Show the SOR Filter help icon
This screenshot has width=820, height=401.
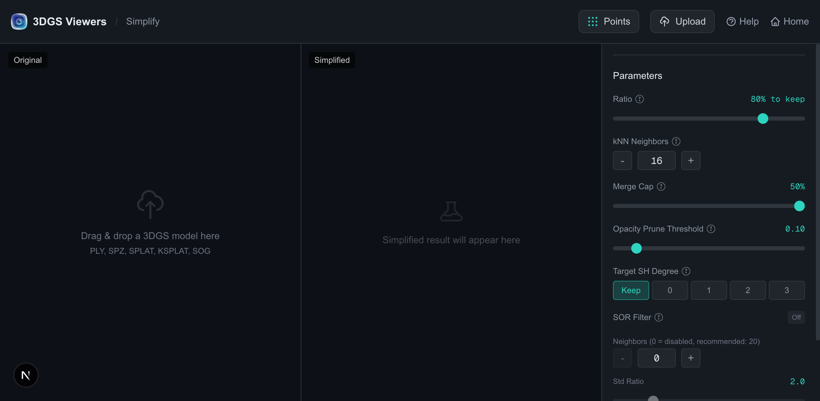coord(659,317)
